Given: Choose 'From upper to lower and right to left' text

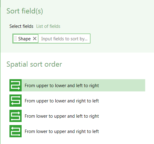Looking at the screenshot, I should click(x=62, y=101).
